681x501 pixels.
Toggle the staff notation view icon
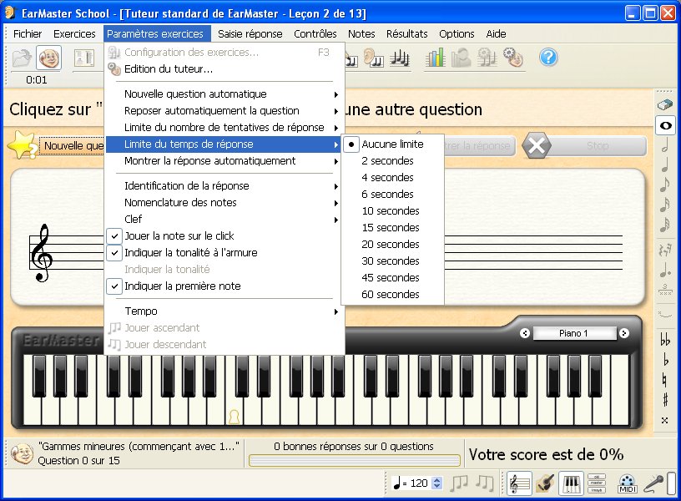pos(519,483)
